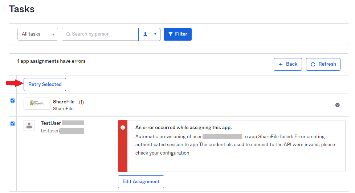Click the red error exclamation icon
The image size is (355, 193).
123,127
